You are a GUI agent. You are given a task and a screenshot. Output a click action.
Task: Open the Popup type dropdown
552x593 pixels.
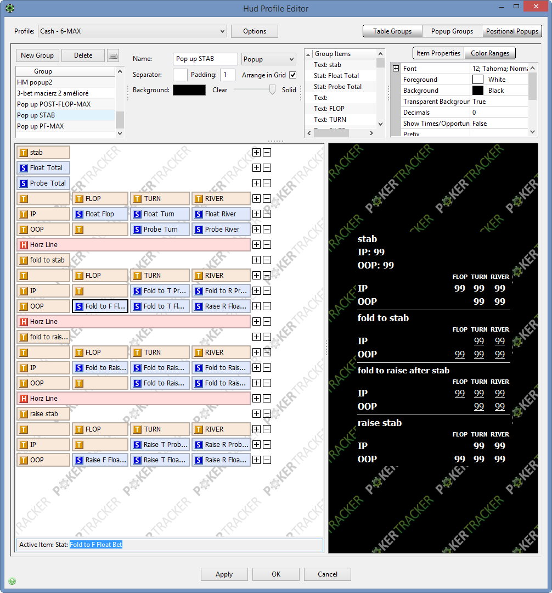pos(269,59)
